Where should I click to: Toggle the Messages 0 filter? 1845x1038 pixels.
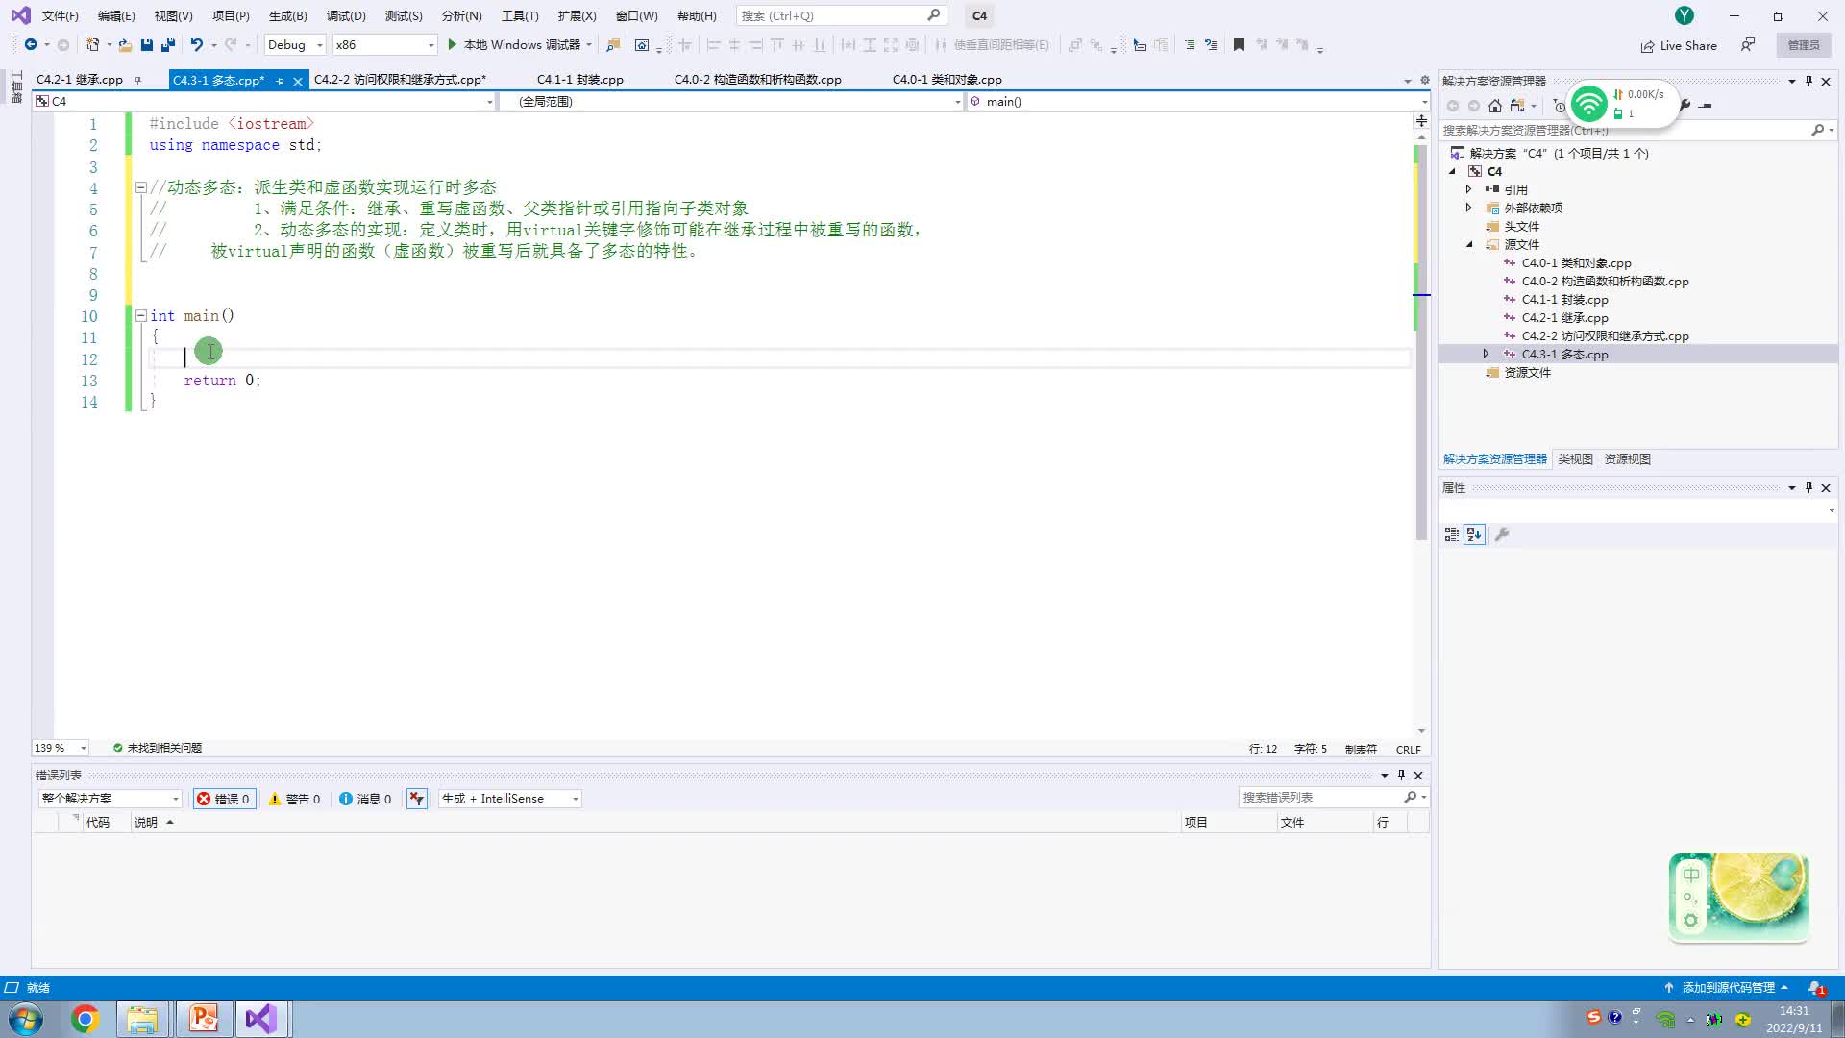point(365,799)
